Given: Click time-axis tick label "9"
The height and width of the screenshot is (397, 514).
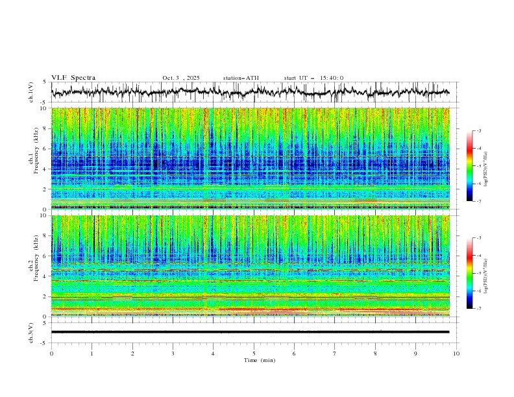Looking at the screenshot, I should 415,354.
